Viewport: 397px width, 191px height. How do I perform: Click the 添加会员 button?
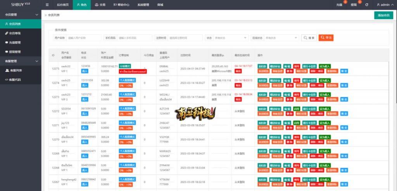click(383, 15)
